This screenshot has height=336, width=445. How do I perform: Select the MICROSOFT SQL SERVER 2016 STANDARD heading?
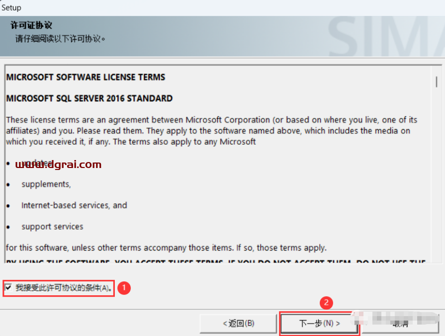[89, 98]
